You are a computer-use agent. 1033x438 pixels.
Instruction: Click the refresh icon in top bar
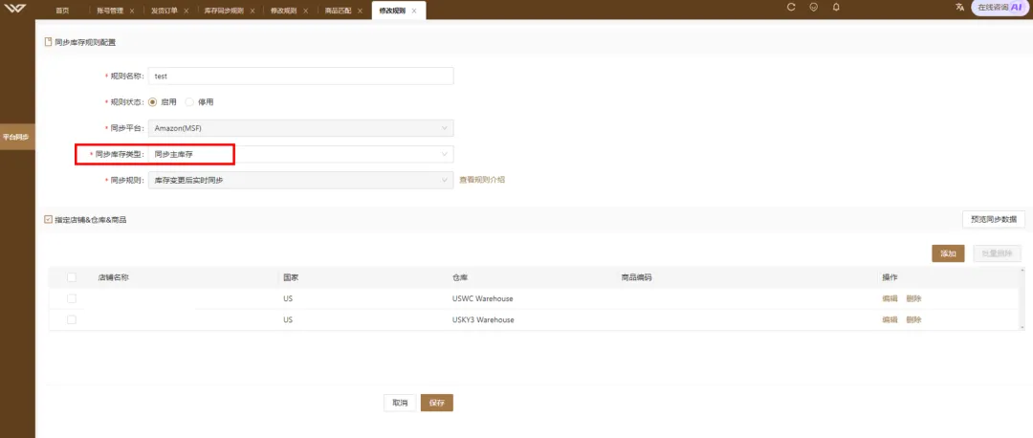click(791, 8)
